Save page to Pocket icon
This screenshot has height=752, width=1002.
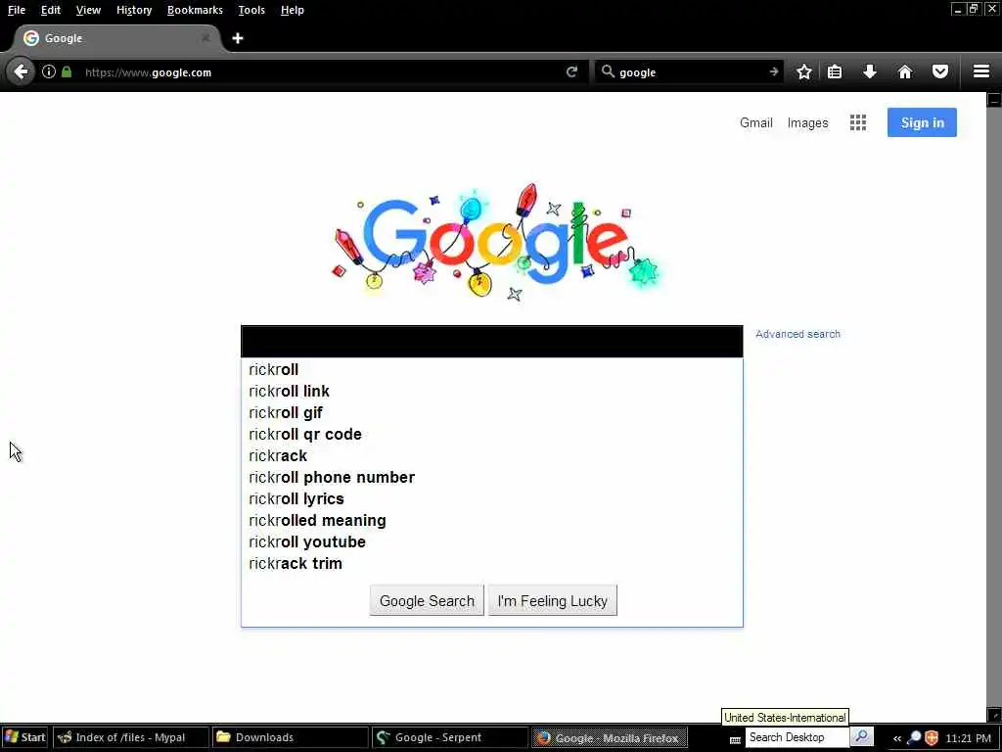tap(940, 71)
